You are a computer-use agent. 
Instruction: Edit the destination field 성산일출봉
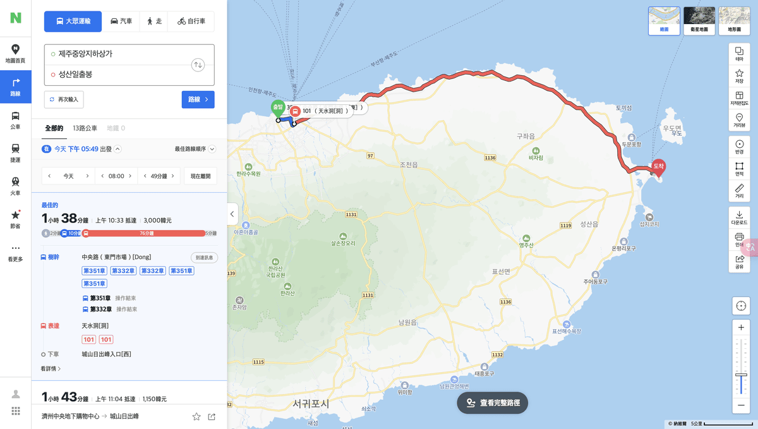pos(117,75)
